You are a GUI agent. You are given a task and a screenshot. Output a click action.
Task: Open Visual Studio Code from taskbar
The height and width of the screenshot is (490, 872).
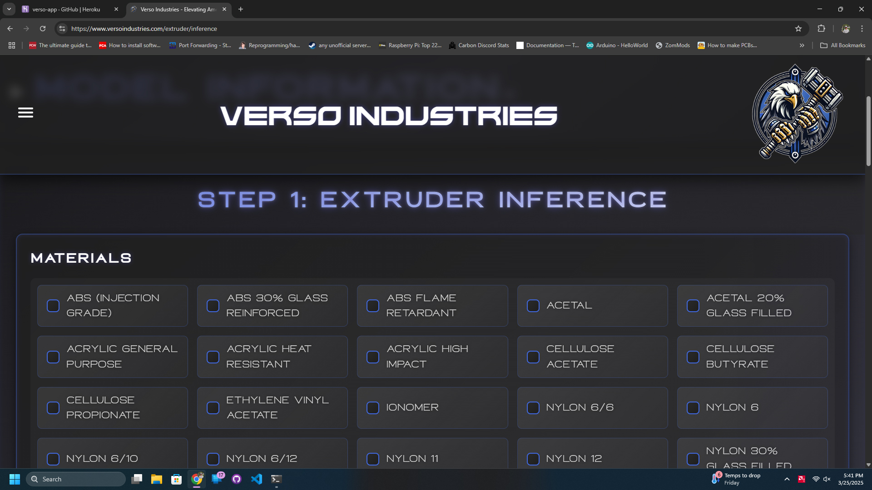coord(257,479)
